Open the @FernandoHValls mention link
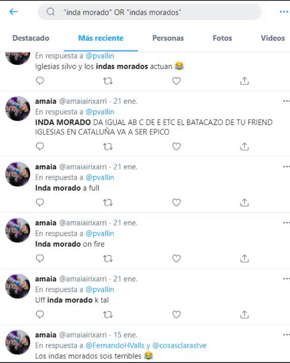The width and height of the screenshot is (290, 363). click(115, 345)
